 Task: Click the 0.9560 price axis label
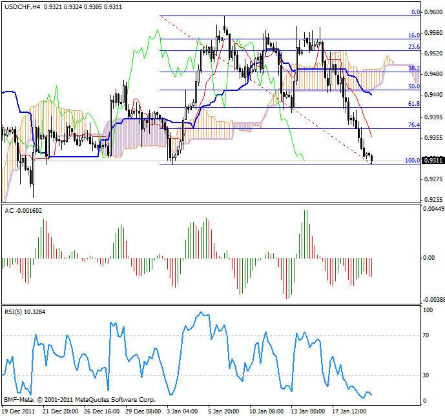tap(433, 33)
